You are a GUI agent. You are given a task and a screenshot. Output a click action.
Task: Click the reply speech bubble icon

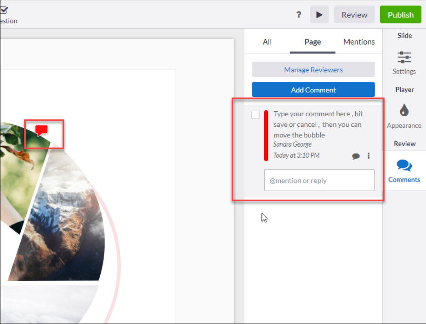356,156
